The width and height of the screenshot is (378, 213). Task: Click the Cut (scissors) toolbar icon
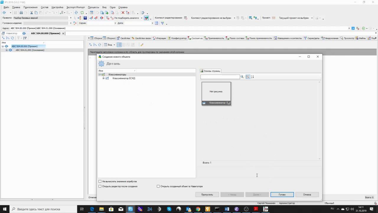pos(31,13)
